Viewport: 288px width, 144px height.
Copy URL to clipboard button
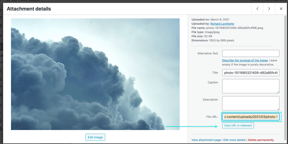(x=238, y=125)
